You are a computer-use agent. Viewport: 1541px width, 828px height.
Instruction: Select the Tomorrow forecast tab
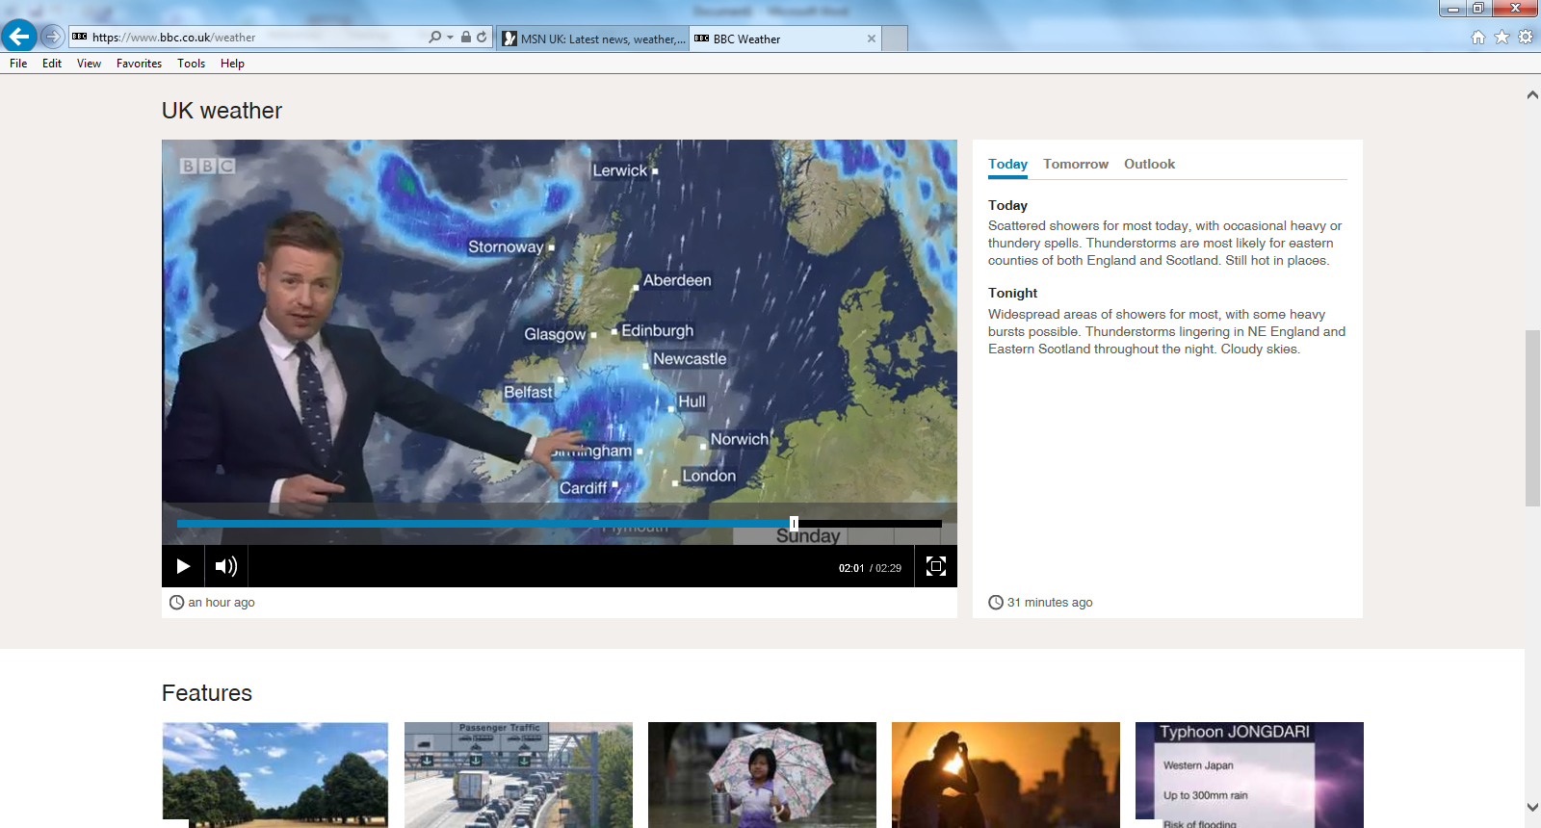click(1075, 165)
